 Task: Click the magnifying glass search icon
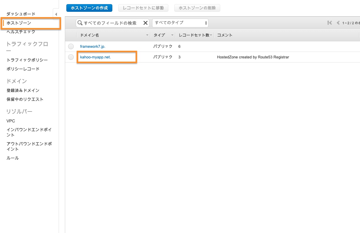[80, 23]
